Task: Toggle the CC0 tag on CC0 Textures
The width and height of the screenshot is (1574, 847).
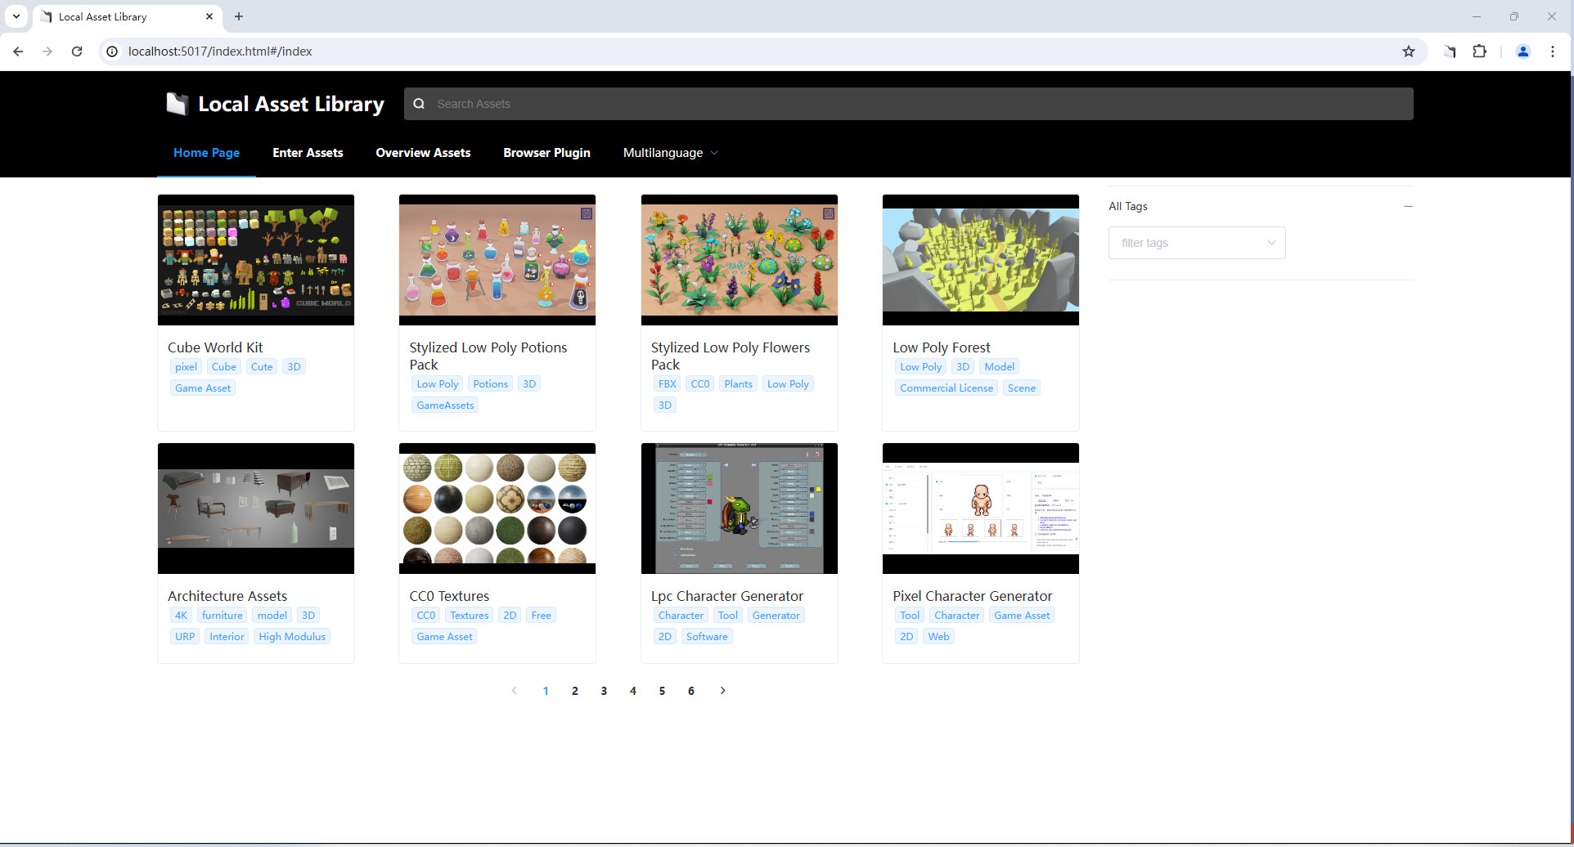Action: 425,615
